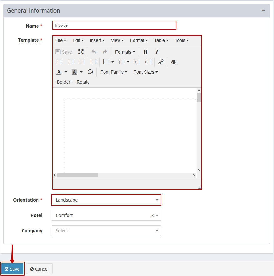Click the editor scroll left arrow
The height and width of the screenshot is (276, 274).
click(x=54, y=175)
